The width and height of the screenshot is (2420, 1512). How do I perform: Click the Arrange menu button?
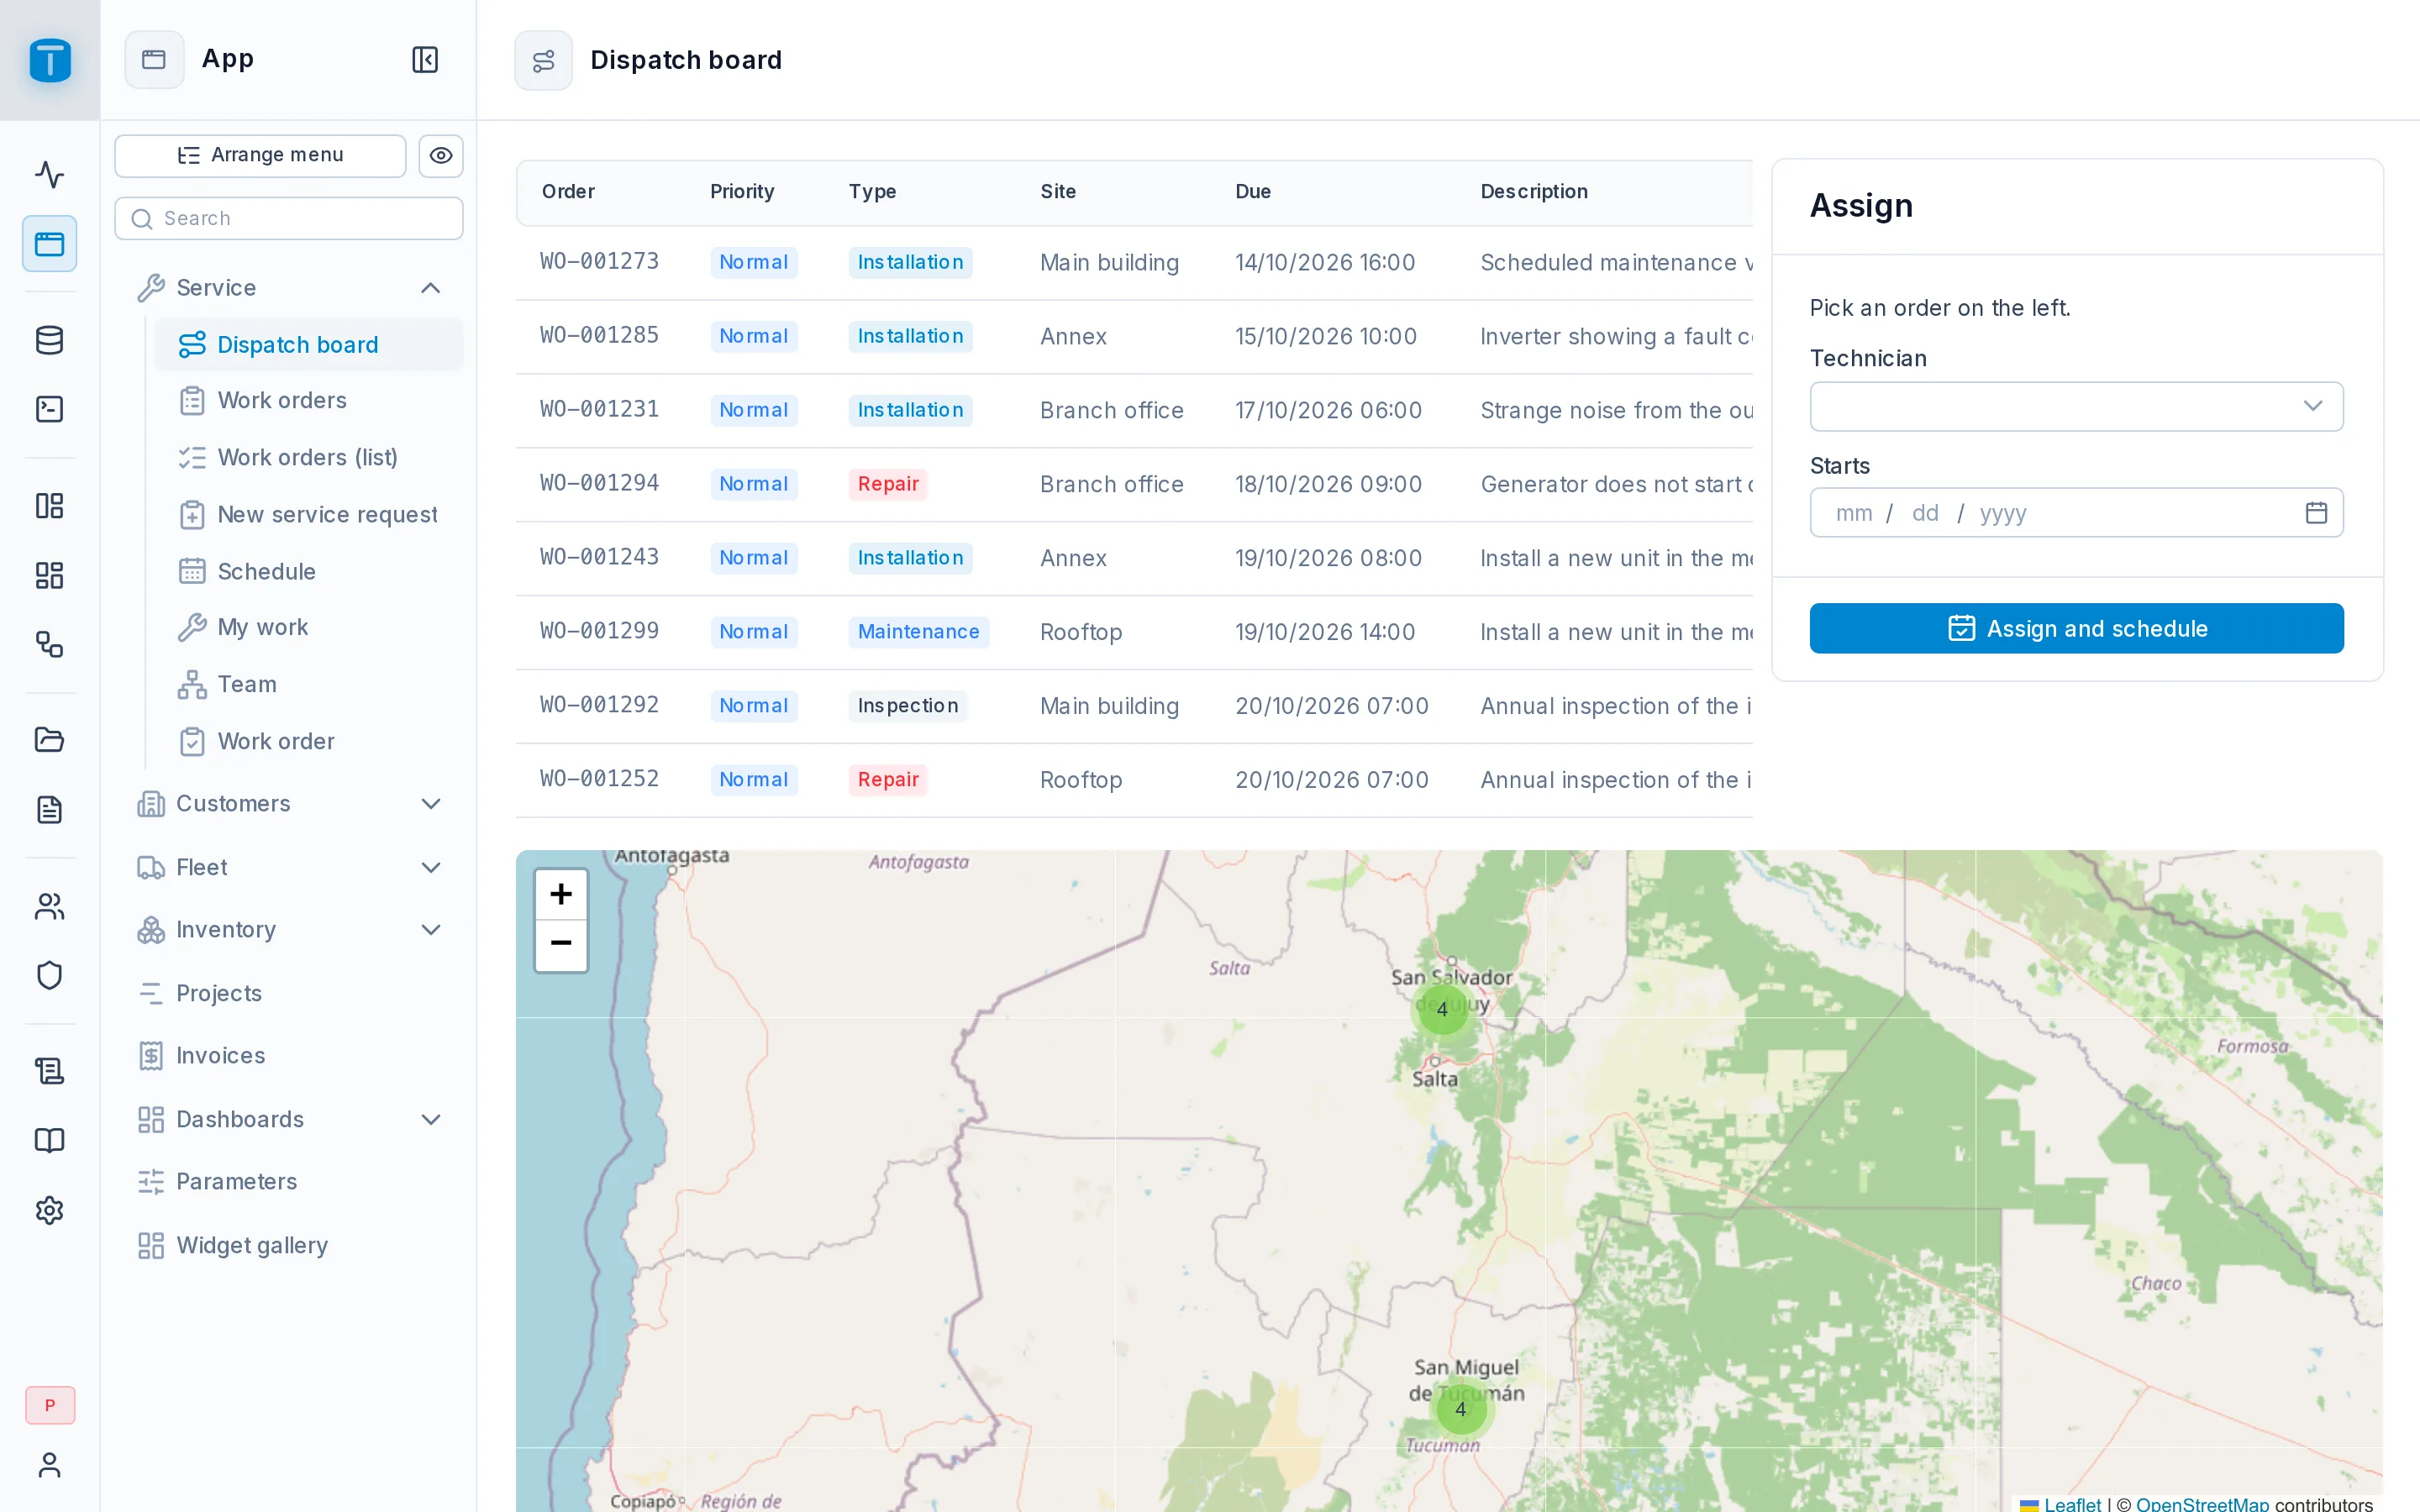[260, 156]
